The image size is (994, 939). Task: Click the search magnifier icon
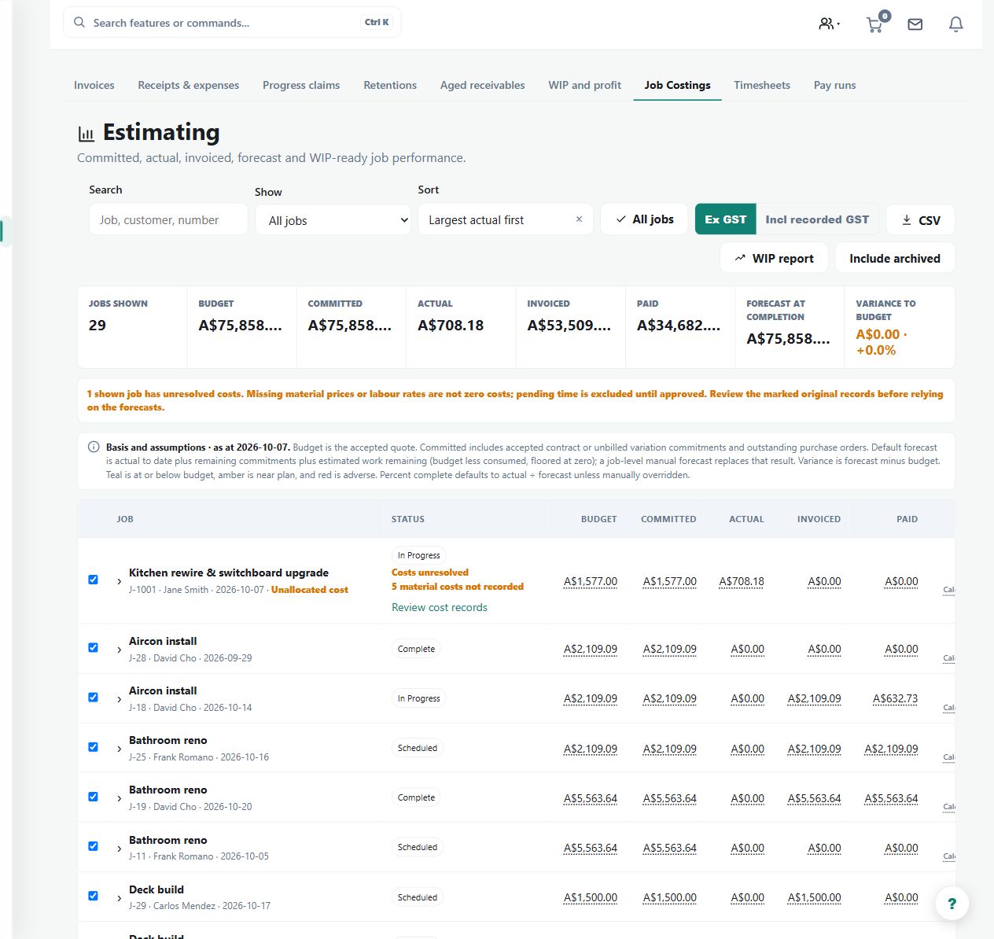[x=79, y=23]
